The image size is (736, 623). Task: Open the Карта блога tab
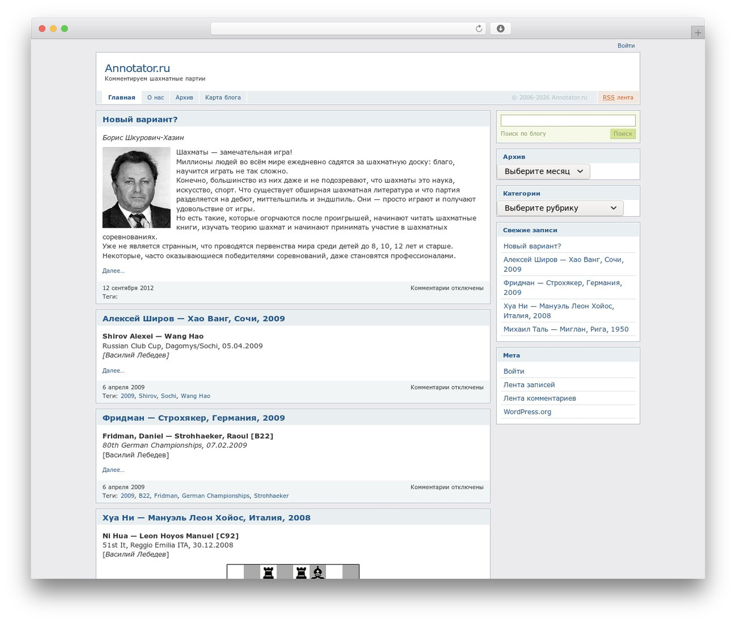223,98
